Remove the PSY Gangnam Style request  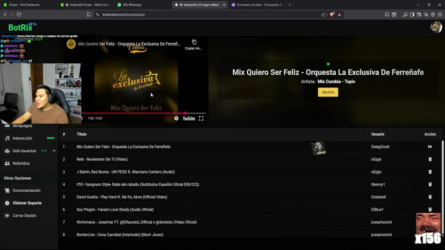pyautogui.click(x=430, y=184)
